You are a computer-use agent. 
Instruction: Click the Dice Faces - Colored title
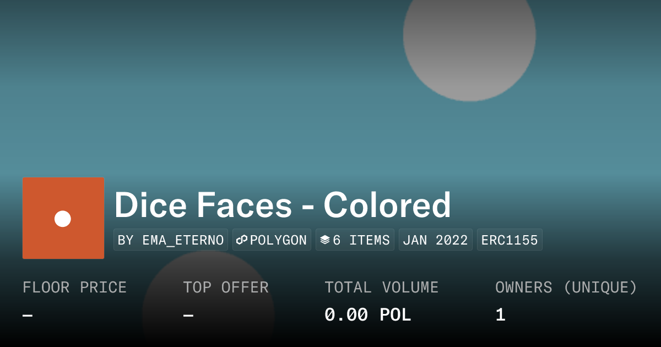283,205
